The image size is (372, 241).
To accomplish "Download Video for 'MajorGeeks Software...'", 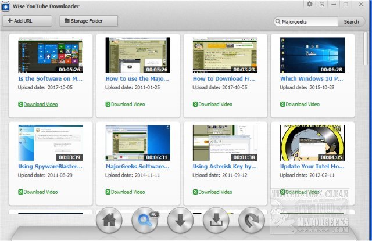I will coord(126,192).
